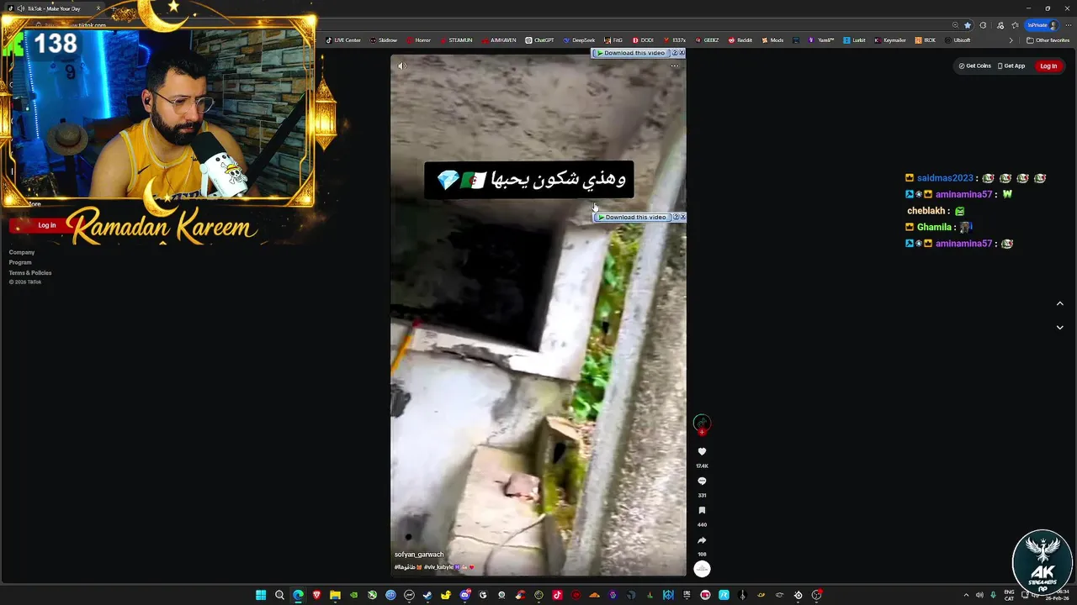
Task: Open Program footer link
Action: [x=20, y=262]
